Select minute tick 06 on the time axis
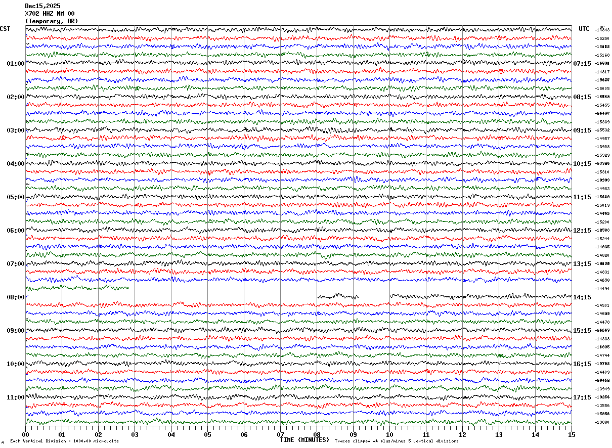The height and width of the screenshot is (448, 612). click(x=244, y=434)
